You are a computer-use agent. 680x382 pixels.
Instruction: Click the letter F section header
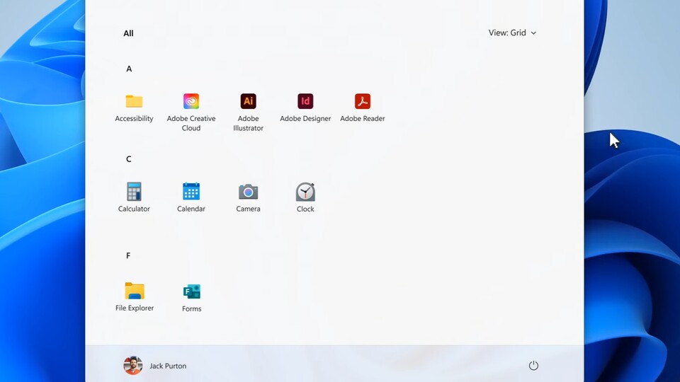[128, 255]
